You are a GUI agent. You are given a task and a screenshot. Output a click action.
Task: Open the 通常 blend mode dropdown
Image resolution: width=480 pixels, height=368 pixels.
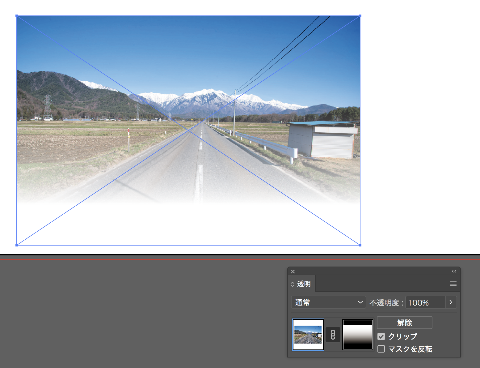328,302
